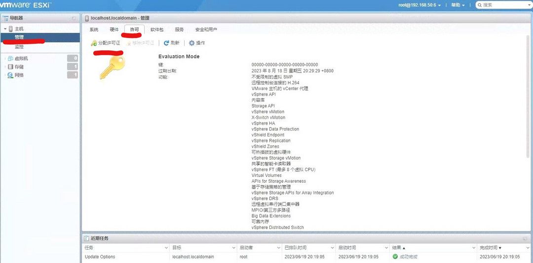Click the Assign license key icon (分配许可证)
The image size is (533, 263).
pyautogui.click(x=94, y=43)
